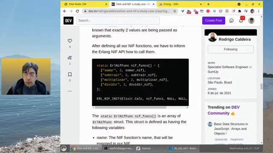Viewport: 273px width, 153px height.
Task: Click code block scroll right arrow
Action: pos(187,108)
